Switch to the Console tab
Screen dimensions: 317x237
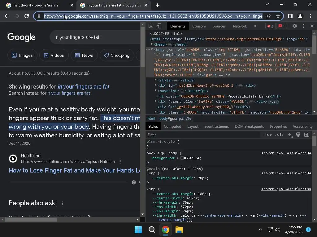[x=199, y=26]
